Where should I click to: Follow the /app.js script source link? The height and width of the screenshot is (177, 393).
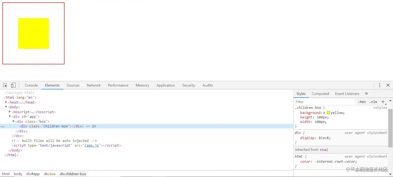tap(92, 145)
